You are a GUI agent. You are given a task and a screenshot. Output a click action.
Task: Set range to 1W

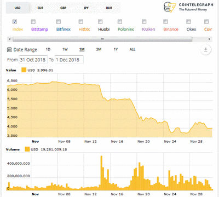[65, 49]
